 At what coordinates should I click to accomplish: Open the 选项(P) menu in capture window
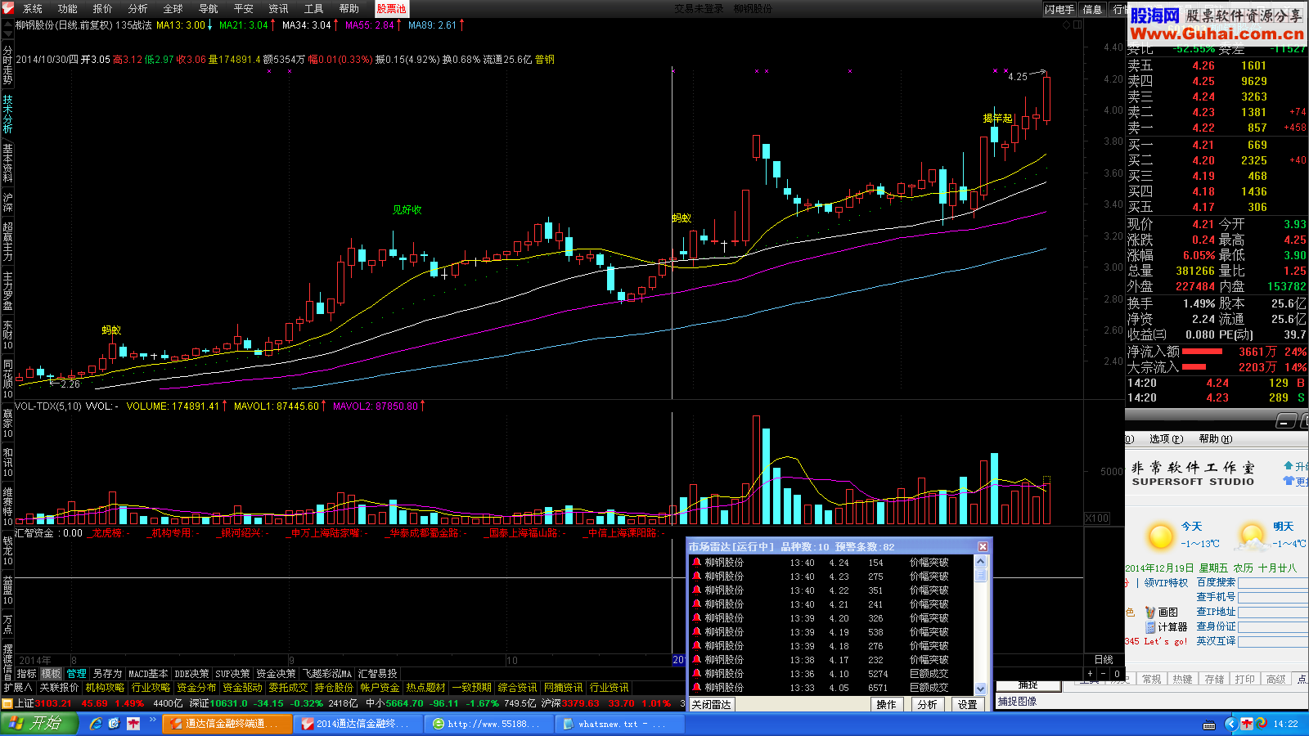click(x=1166, y=439)
